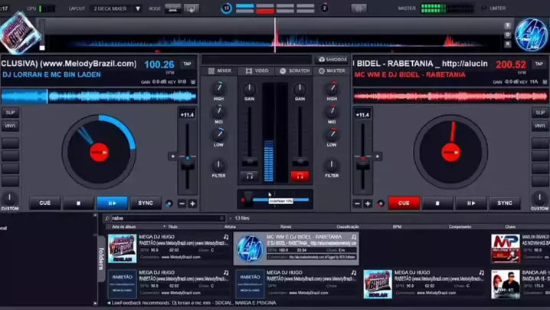The width and height of the screenshot is (550, 310).
Task: Disable the red right headphone cue button
Action: (x=300, y=176)
